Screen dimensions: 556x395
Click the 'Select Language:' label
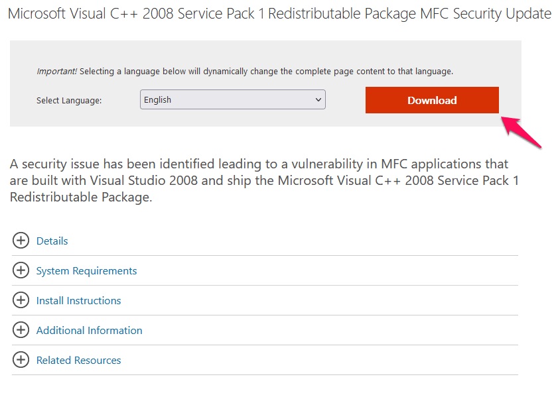tap(69, 101)
